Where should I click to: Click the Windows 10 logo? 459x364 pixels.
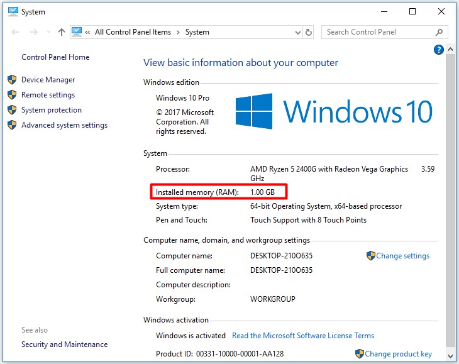pos(334,111)
